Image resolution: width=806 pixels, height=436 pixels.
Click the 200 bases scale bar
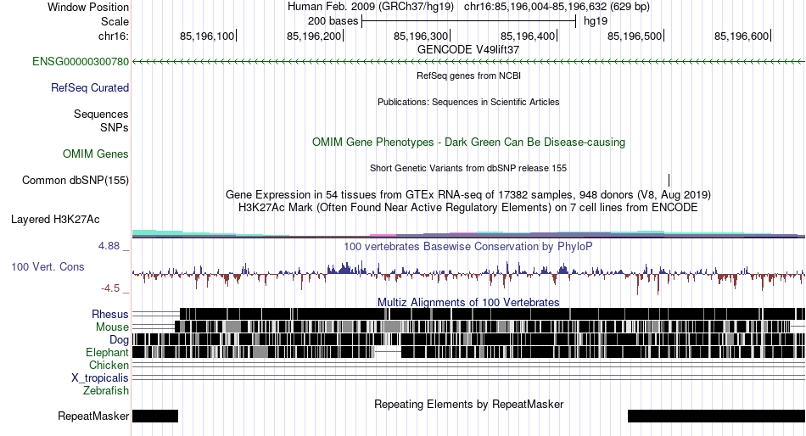coord(469,21)
